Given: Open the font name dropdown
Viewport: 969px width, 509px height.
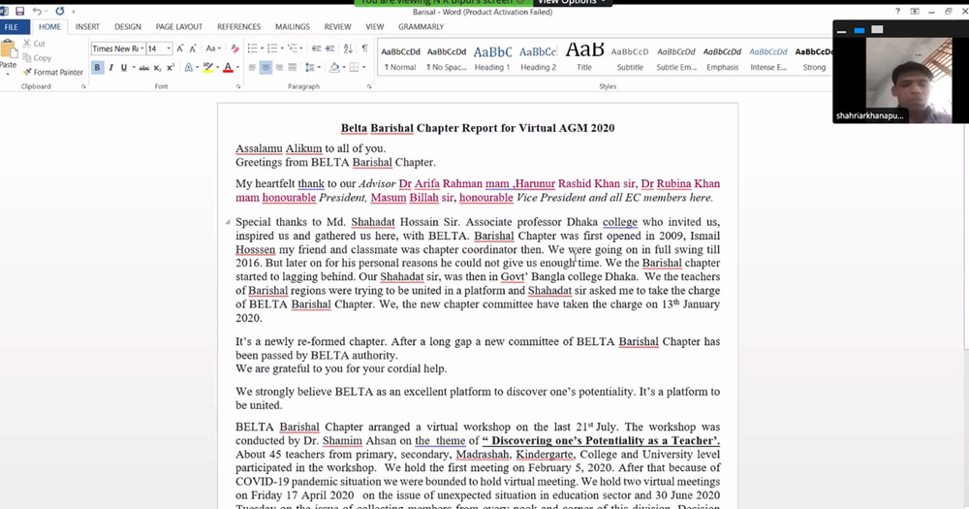Looking at the screenshot, I should point(142,48).
